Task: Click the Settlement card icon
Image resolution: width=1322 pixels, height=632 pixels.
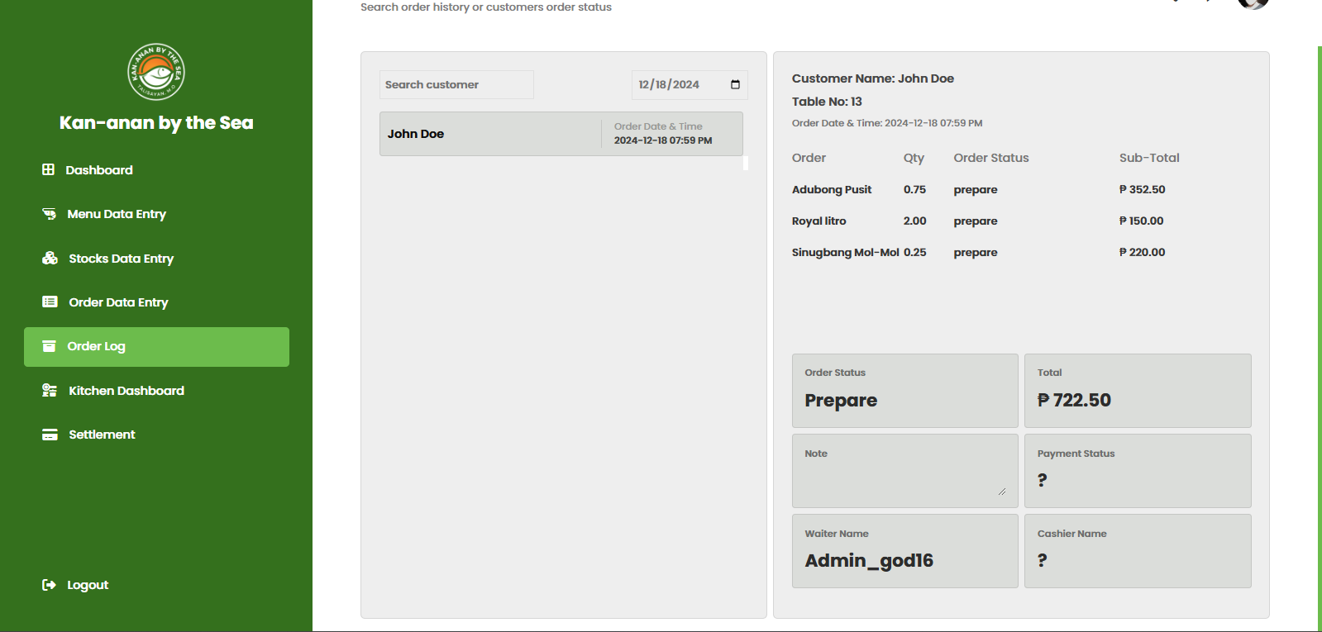Action: point(50,435)
